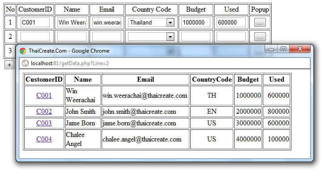329x182 pixels.
Task: Click the empty Email field in row 2
Action: [107, 37]
